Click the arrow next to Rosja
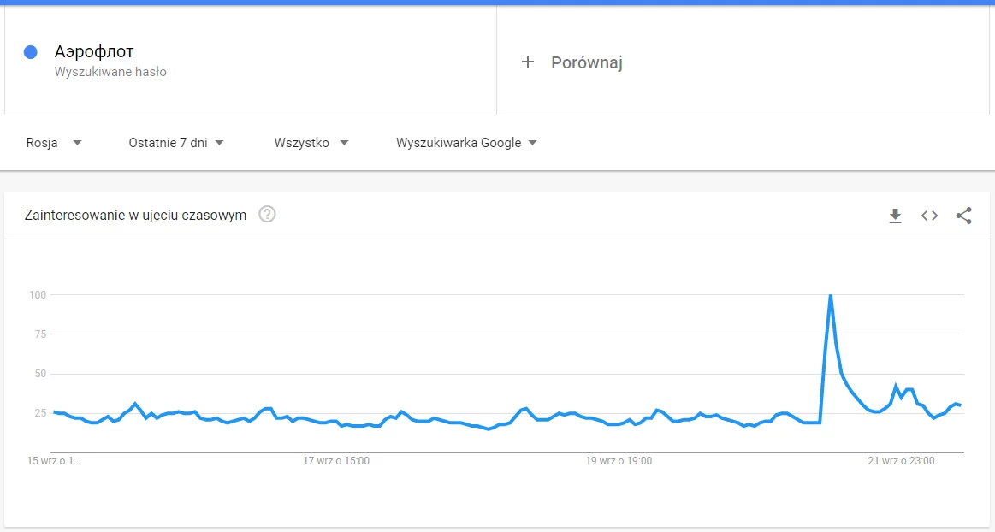The width and height of the screenshot is (995, 532). click(x=77, y=143)
